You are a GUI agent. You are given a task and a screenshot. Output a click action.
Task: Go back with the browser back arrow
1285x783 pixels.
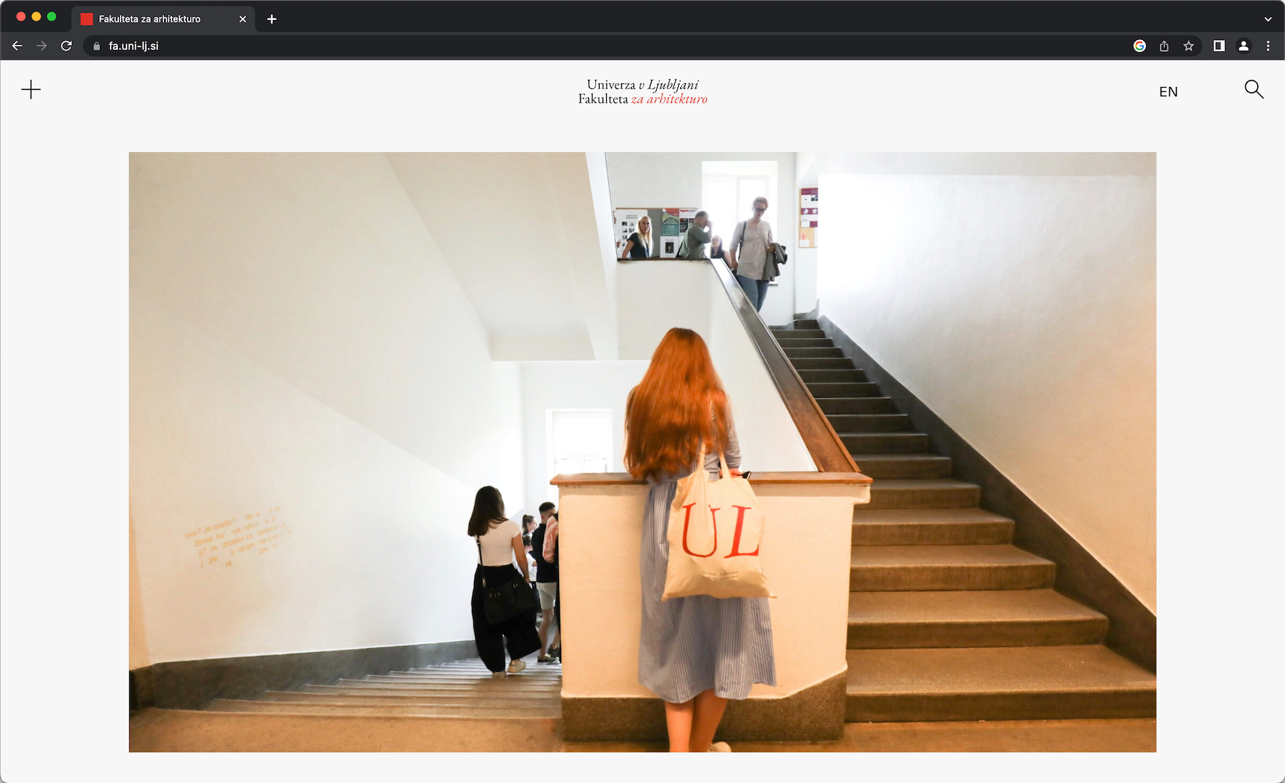click(x=17, y=46)
